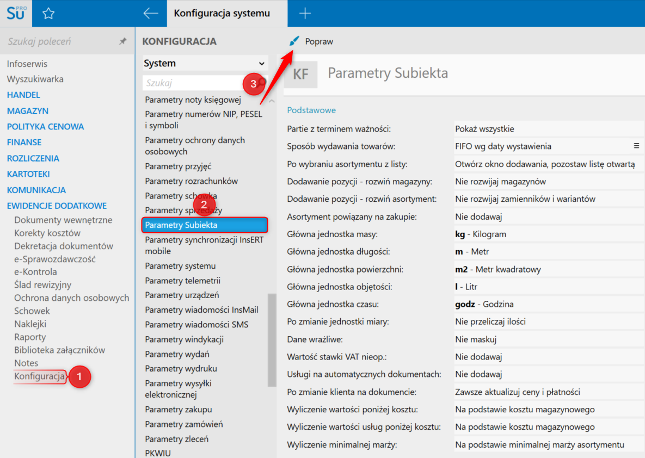Select Parametry windykacji
Image resolution: width=645 pixels, height=458 pixels.
pos(185,339)
